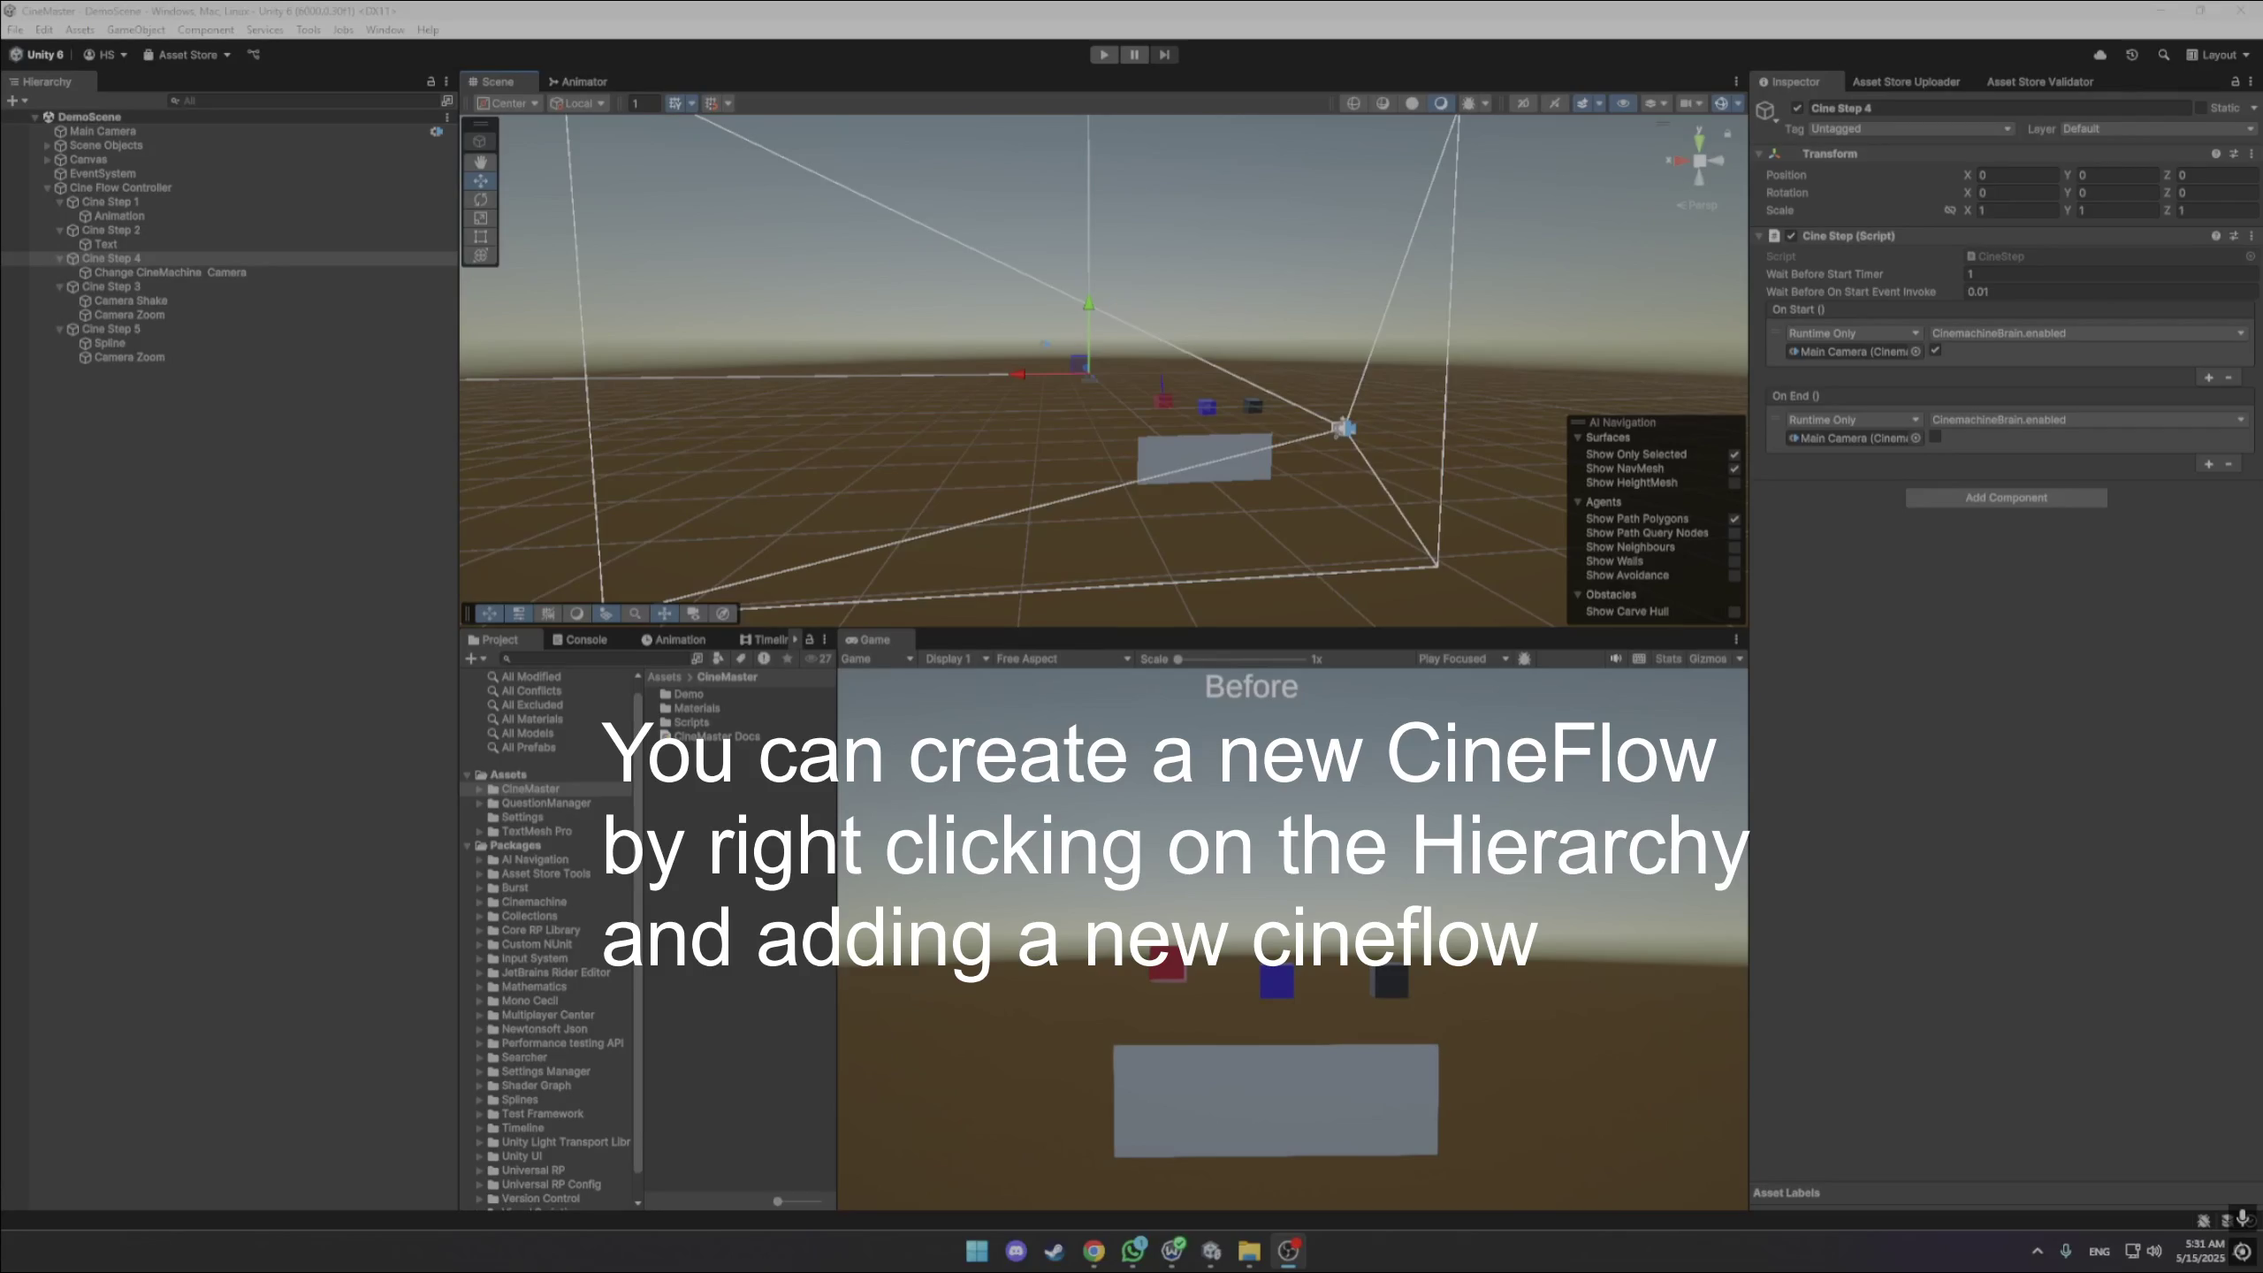
Task: Open the Free Aspect dropdown in Game view
Action: pyautogui.click(x=1063, y=659)
